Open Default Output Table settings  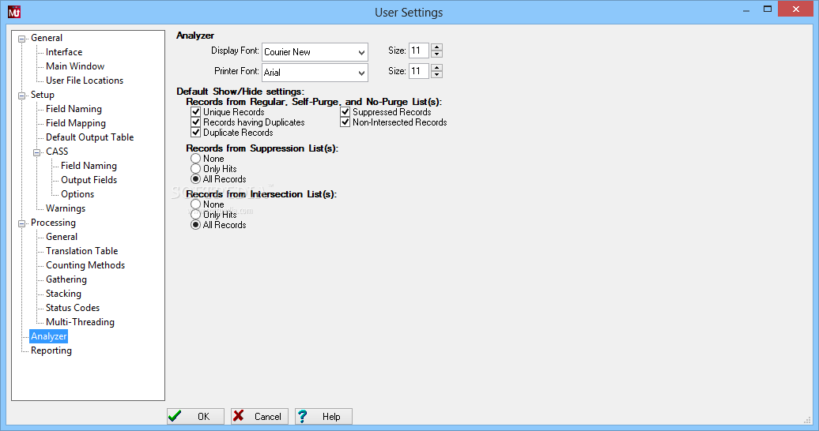pos(90,137)
